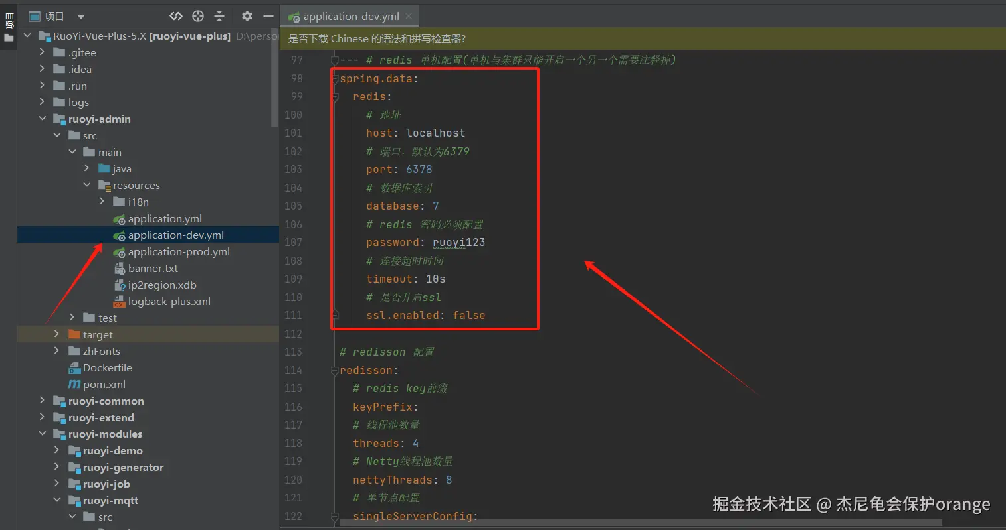Fold the spring.data block at line 98
The width and height of the screenshot is (1006, 530).
[x=335, y=79]
